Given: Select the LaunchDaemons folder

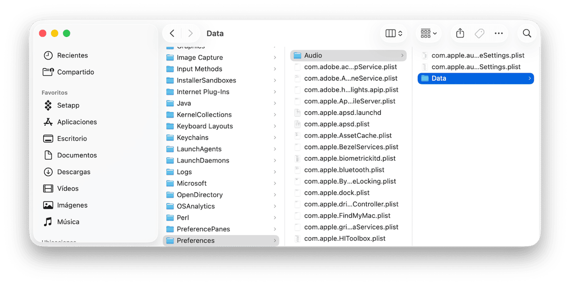Looking at the screenshot, I should (x=202, y=160).
